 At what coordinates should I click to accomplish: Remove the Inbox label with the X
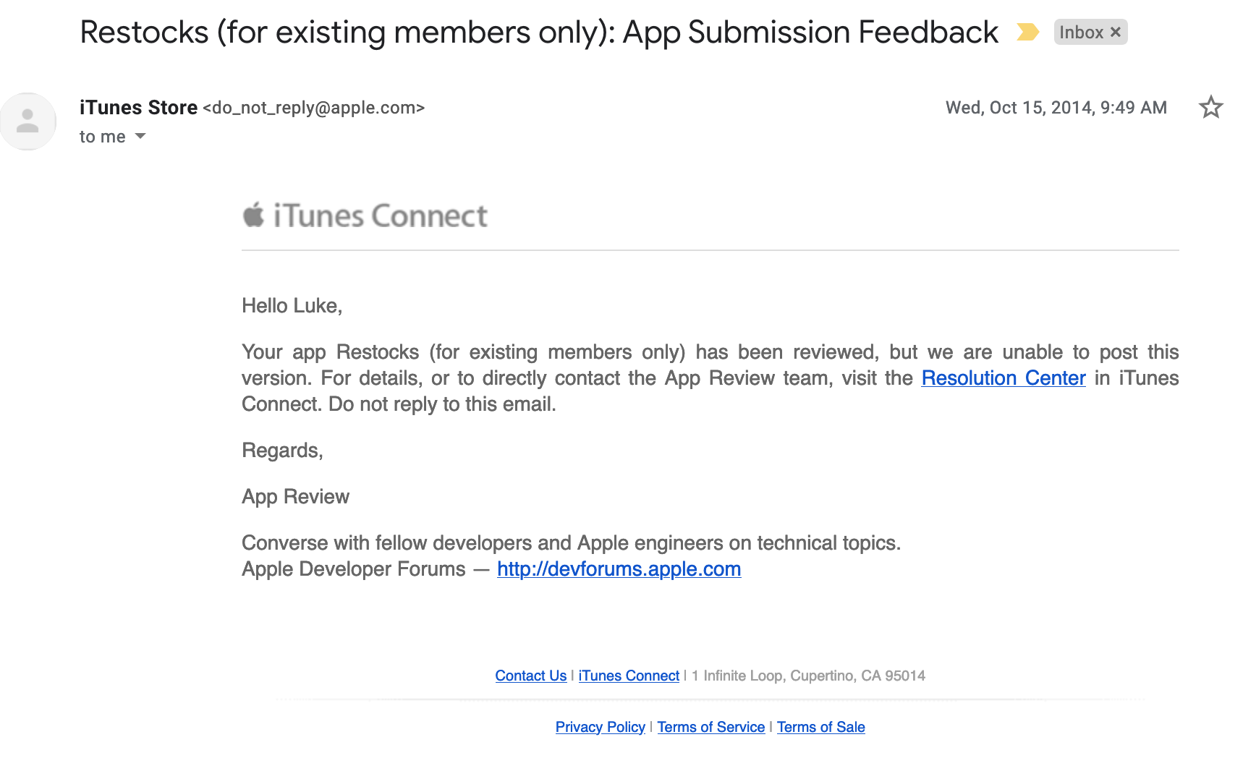[x=1116, y=32]
